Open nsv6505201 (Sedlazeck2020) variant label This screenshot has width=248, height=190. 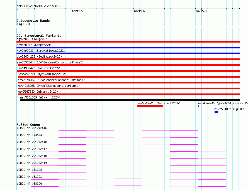tap(159, 103)
